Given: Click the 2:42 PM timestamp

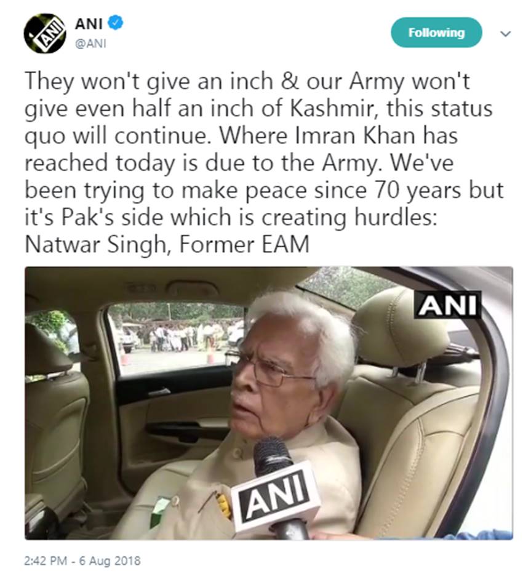Looking at the screenshot, I should pyautogui.click(x=46, y=560).
